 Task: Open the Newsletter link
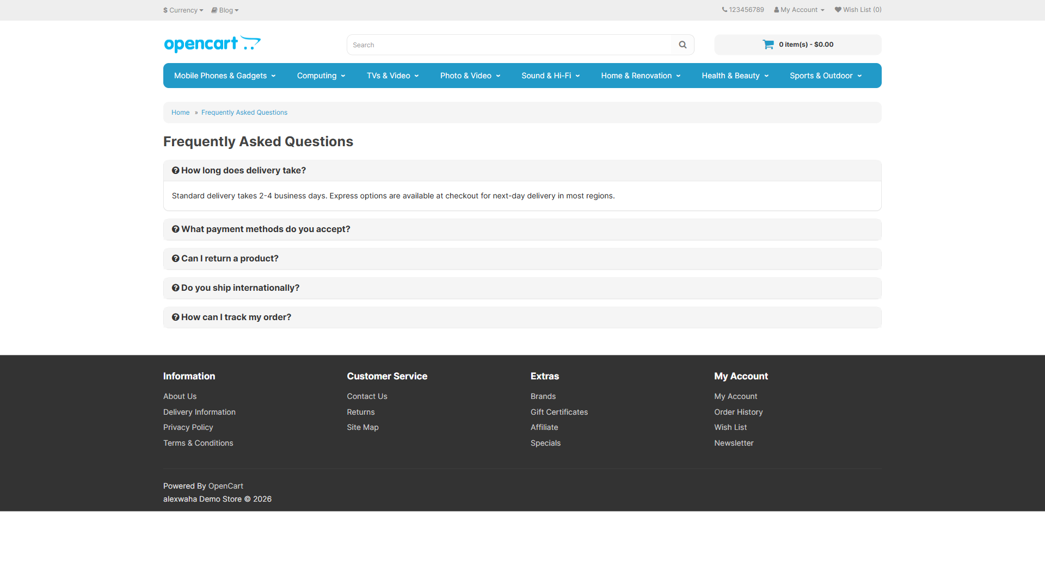[734, 443]
